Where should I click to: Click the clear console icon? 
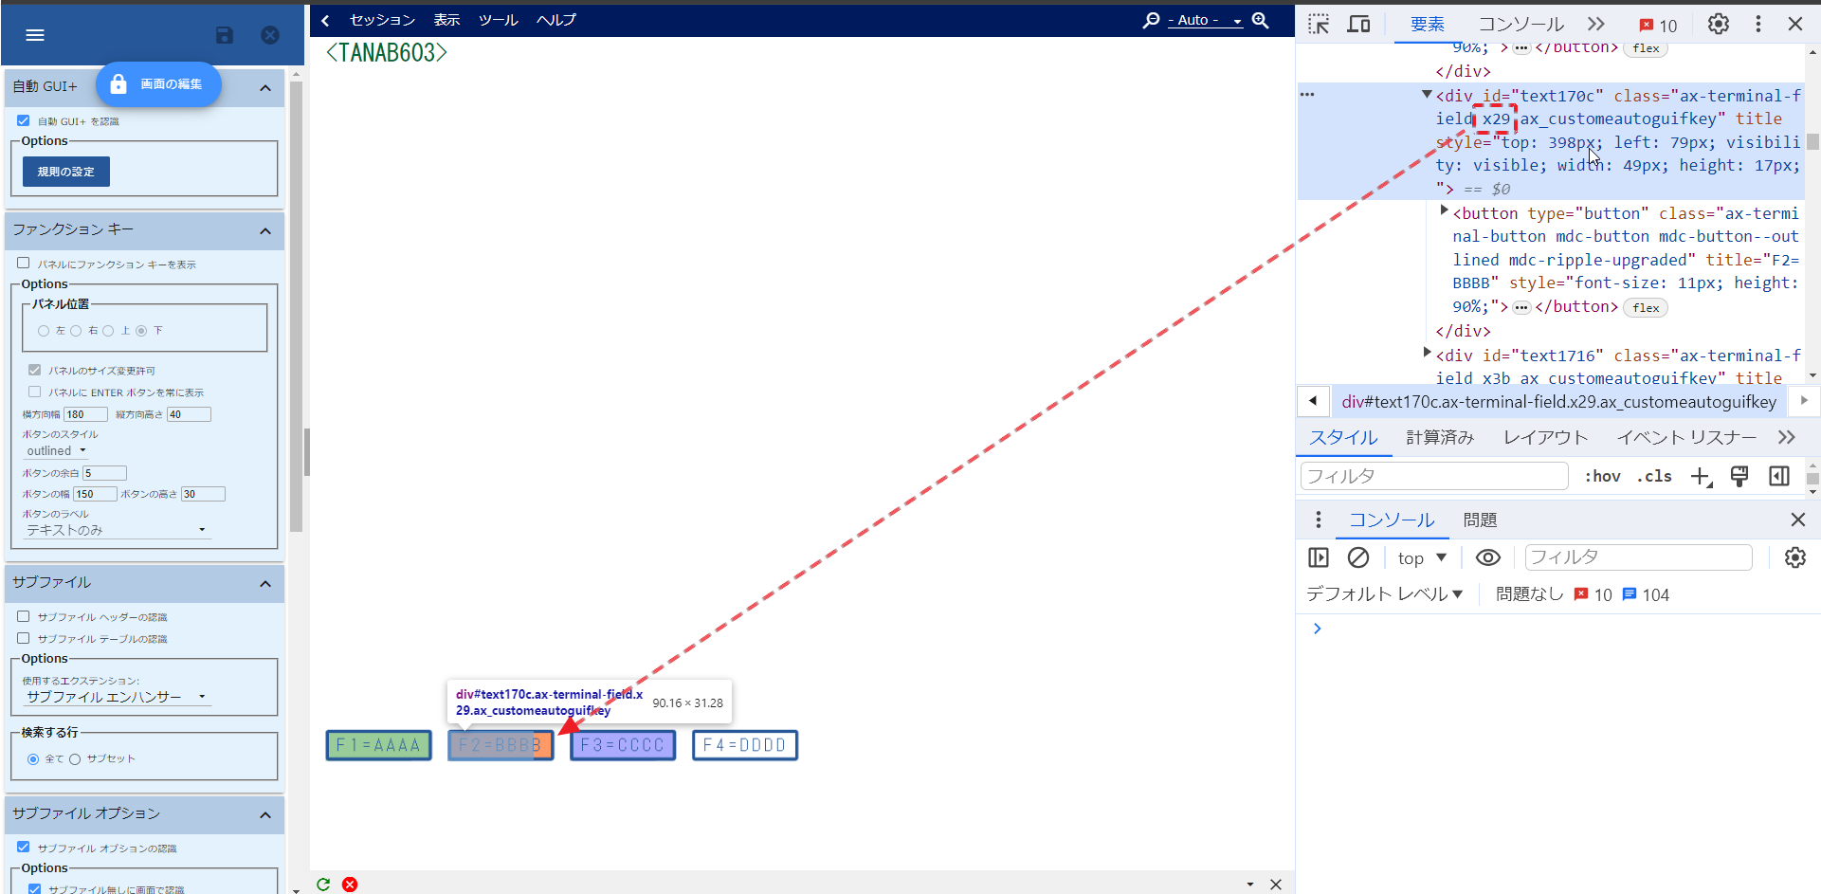point(1358,557)
